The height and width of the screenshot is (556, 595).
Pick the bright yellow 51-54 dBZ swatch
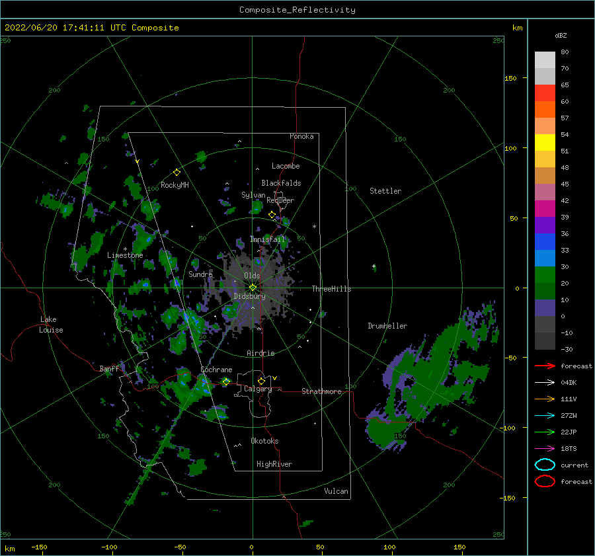click(545, 143)
